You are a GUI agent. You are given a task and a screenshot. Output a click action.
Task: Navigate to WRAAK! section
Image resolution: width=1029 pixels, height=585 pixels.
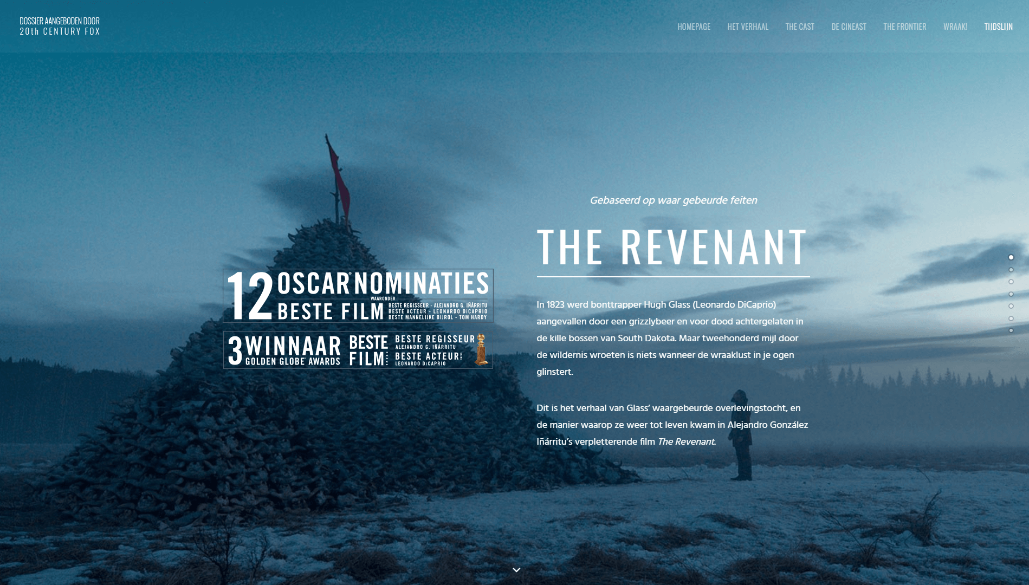(955, 27)
